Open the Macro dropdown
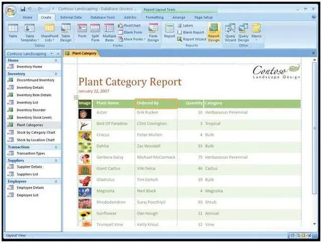This screenshot has width=322, height=243. tap(256, 32)
